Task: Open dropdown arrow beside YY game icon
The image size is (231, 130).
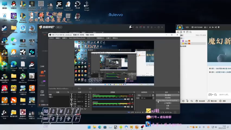Action: pos(213,95)
